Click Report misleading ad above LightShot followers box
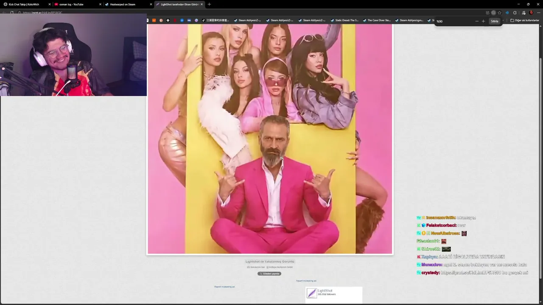Viewport: 543px width, 305px height. pos(306,281)
